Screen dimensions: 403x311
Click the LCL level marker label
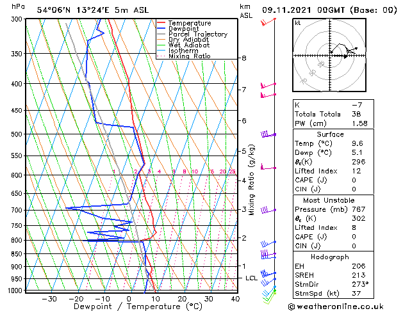(251, 278)
